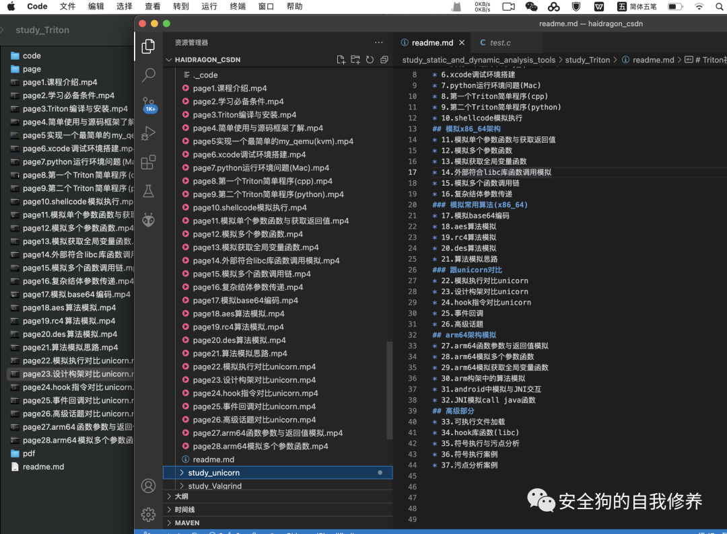Open Spotlight search magnifier in menu bar
Image resolution: width=727 pixels, height=534 pixels.
720,7
